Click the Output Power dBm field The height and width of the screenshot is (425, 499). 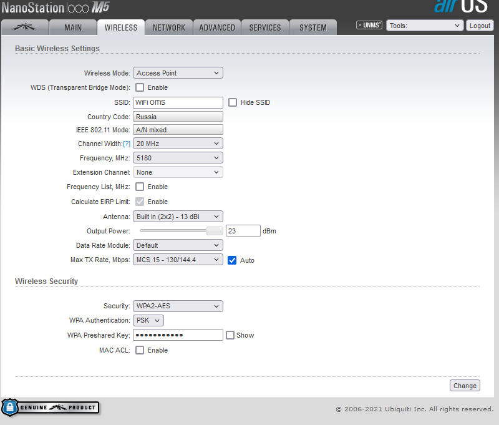[x=243, y=231]
